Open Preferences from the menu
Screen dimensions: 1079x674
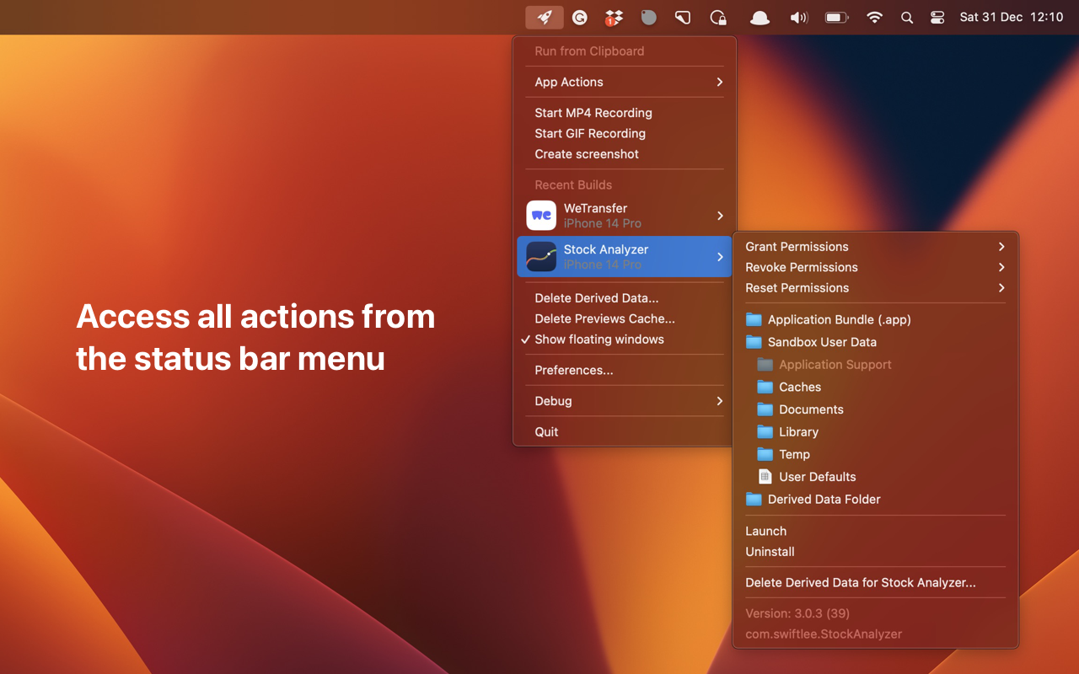[x=573, y=370]
